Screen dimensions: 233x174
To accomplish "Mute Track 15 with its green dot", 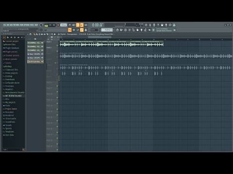I will click(x=57, y=127).
